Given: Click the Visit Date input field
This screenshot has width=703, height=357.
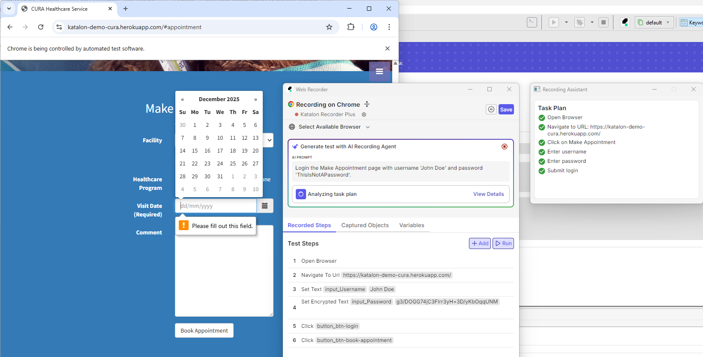Looking at the screenshot, I should tap(216, 206).
